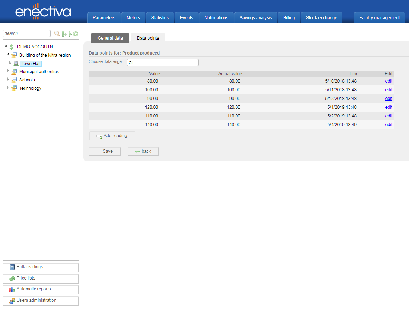Click the green dollar sign account icon
This screenshot has width=409, height=313.
12,47
